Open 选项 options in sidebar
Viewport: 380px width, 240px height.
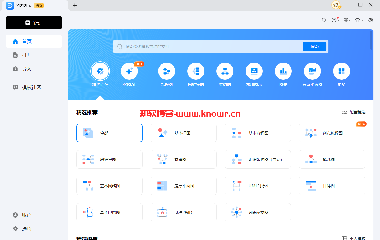point(34,229)
